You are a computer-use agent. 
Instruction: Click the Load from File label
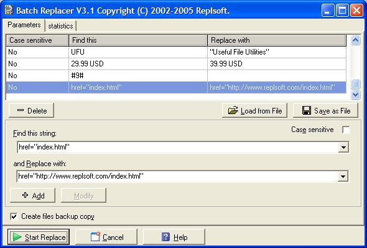pos(261,111)
